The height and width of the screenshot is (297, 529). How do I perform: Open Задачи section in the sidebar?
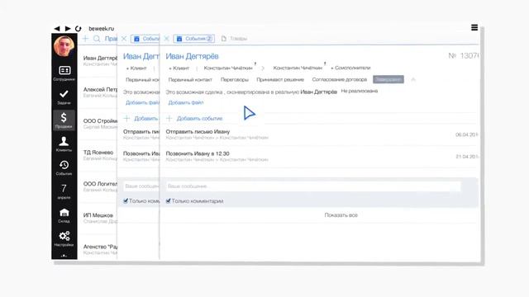point(64,97)
